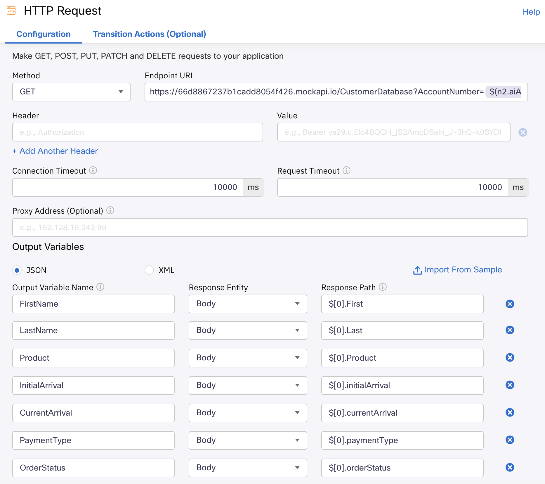Delete the Product output variable row

click(x=510, y=357)
